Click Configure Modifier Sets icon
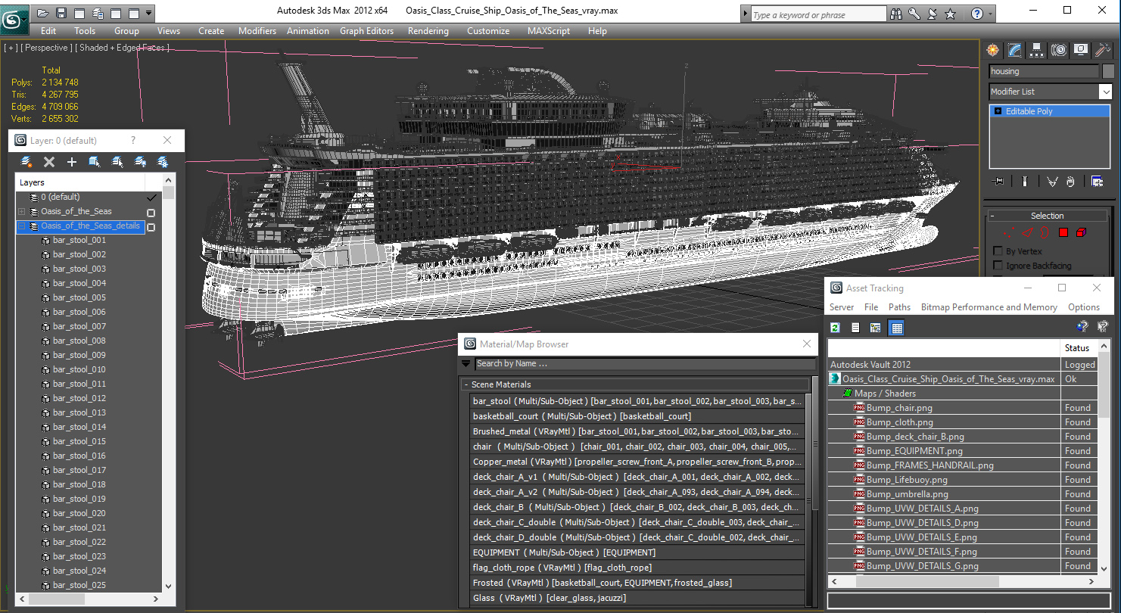This screenshot has width=1121, height=613. [x=1097, y=182]
